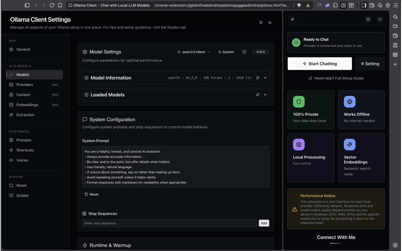Click the Works Offline feature card

click(361, 109)
